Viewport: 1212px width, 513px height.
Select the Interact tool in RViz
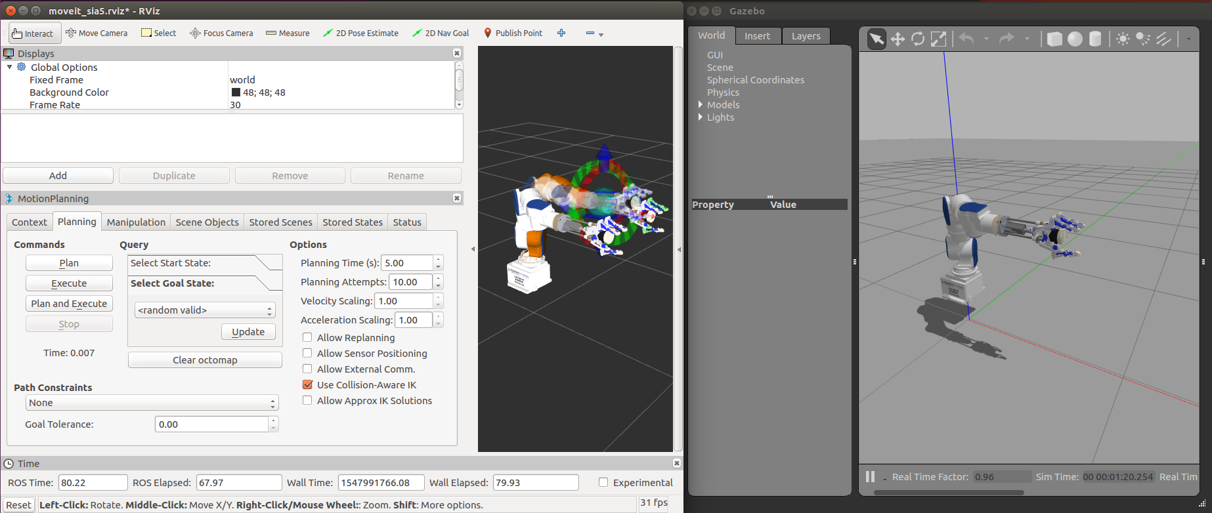coord(35,33)
